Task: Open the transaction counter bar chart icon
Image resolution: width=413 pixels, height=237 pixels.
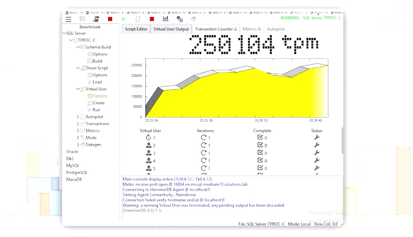Action: tap(166, 19)
